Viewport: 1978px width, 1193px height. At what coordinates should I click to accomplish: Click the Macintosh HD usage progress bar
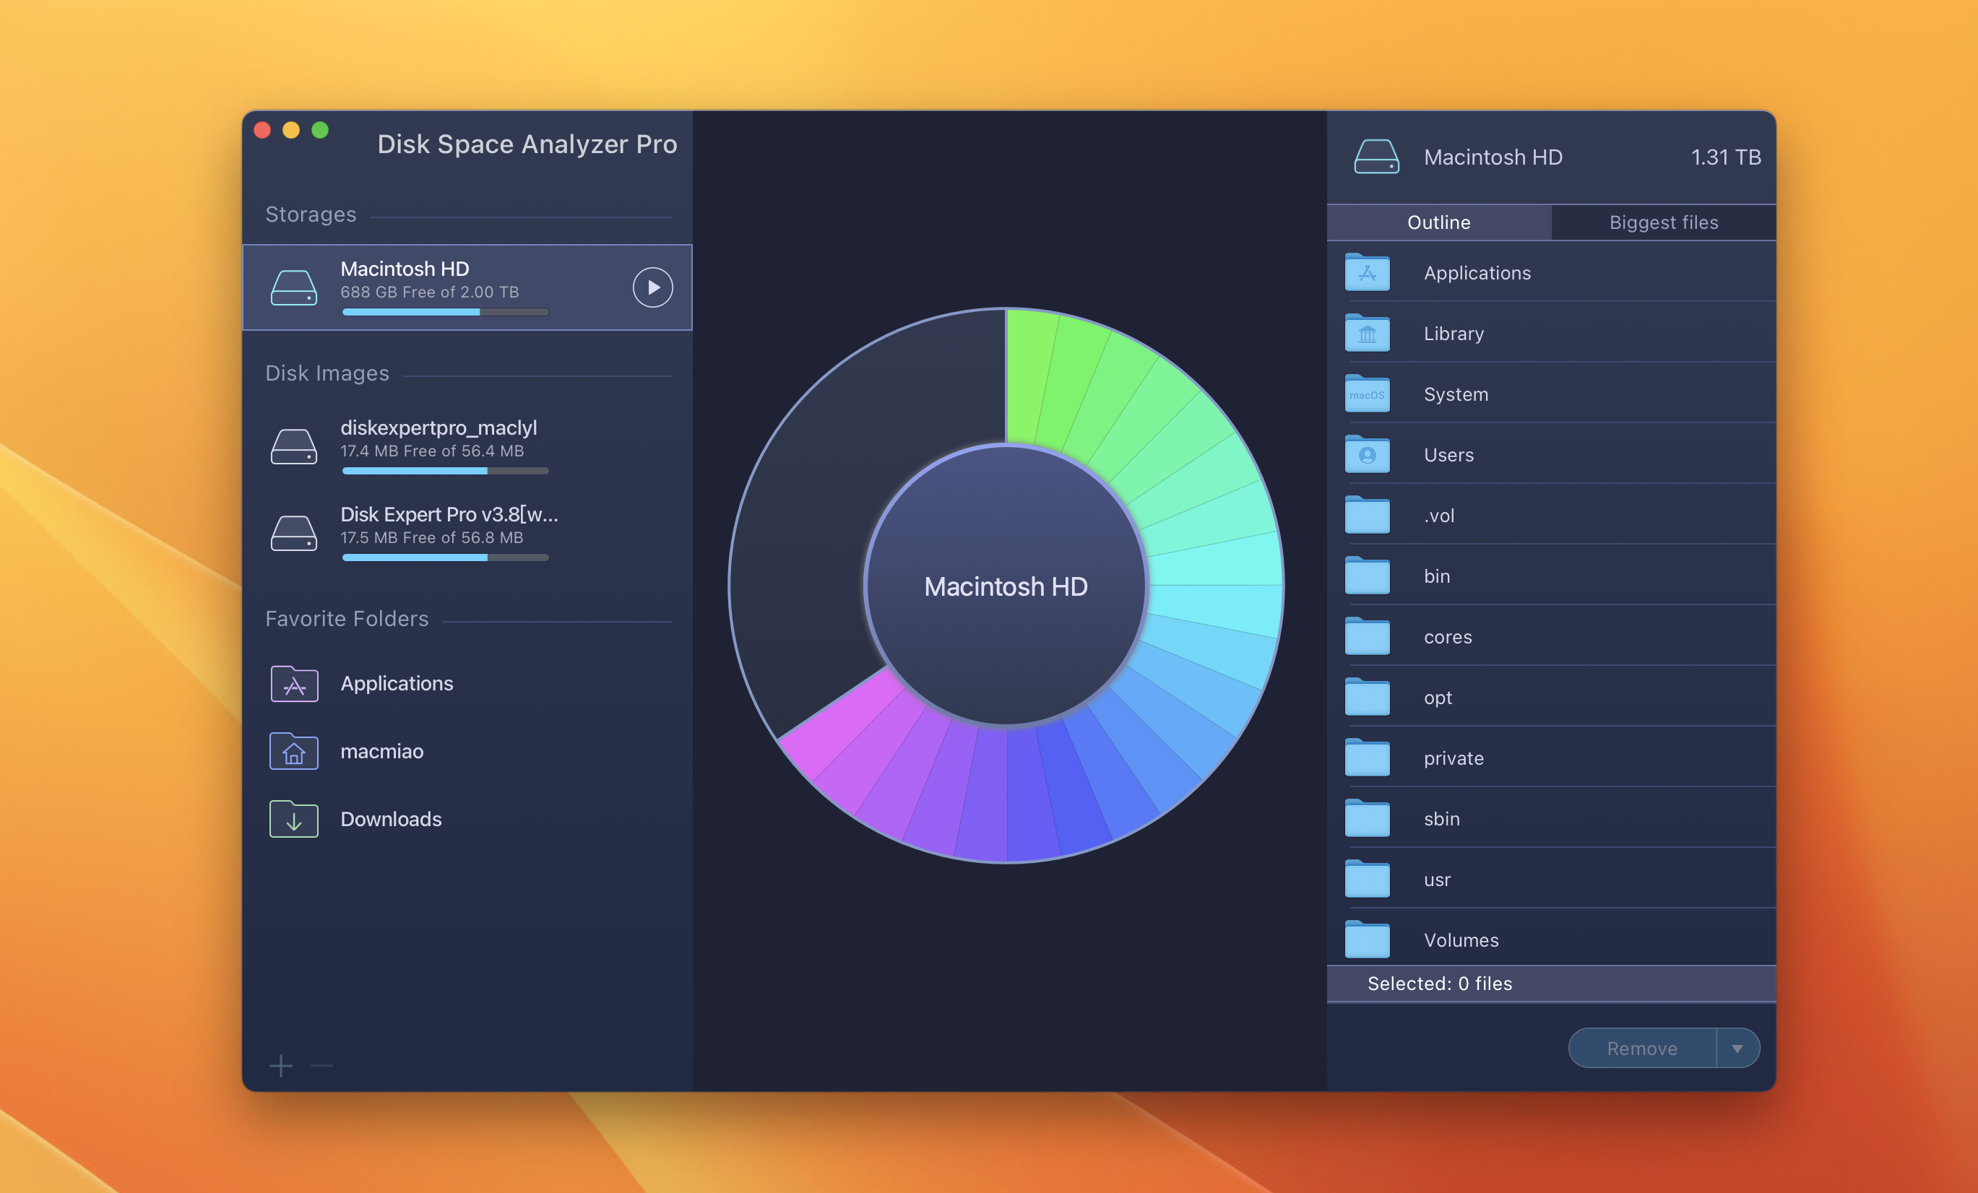point(446,312)
